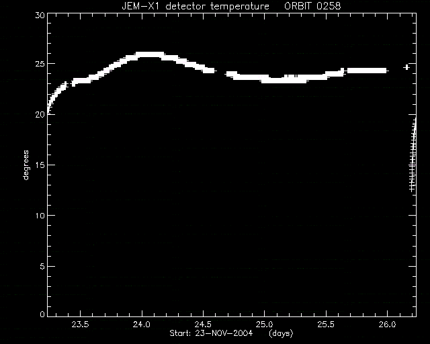Click the 'degrees' y-axis label
This screenshot has height=344, width=430.
(26, 165)
